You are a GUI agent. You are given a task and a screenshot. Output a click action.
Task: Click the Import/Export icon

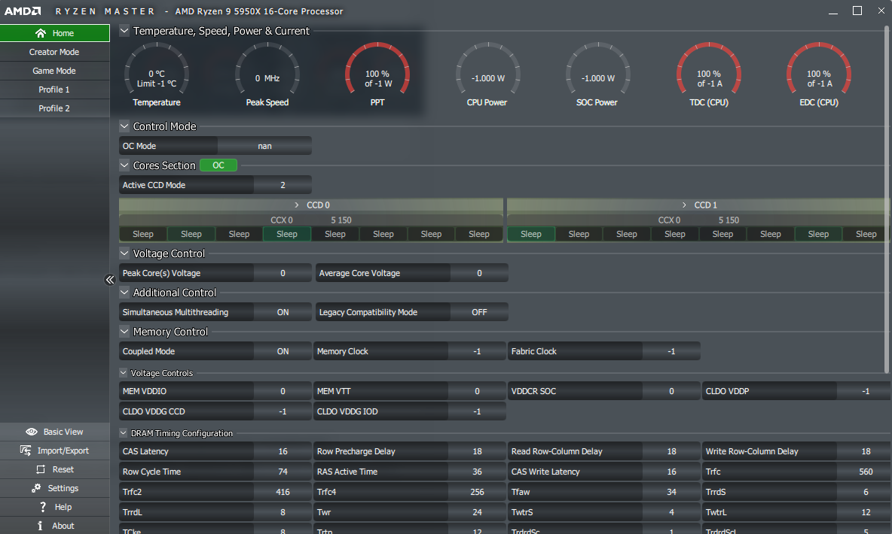(x=26, y=451)
